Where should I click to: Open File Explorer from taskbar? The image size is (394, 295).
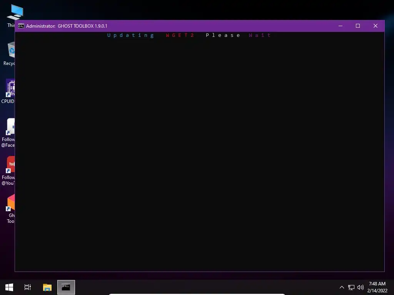tap(47, 287)
